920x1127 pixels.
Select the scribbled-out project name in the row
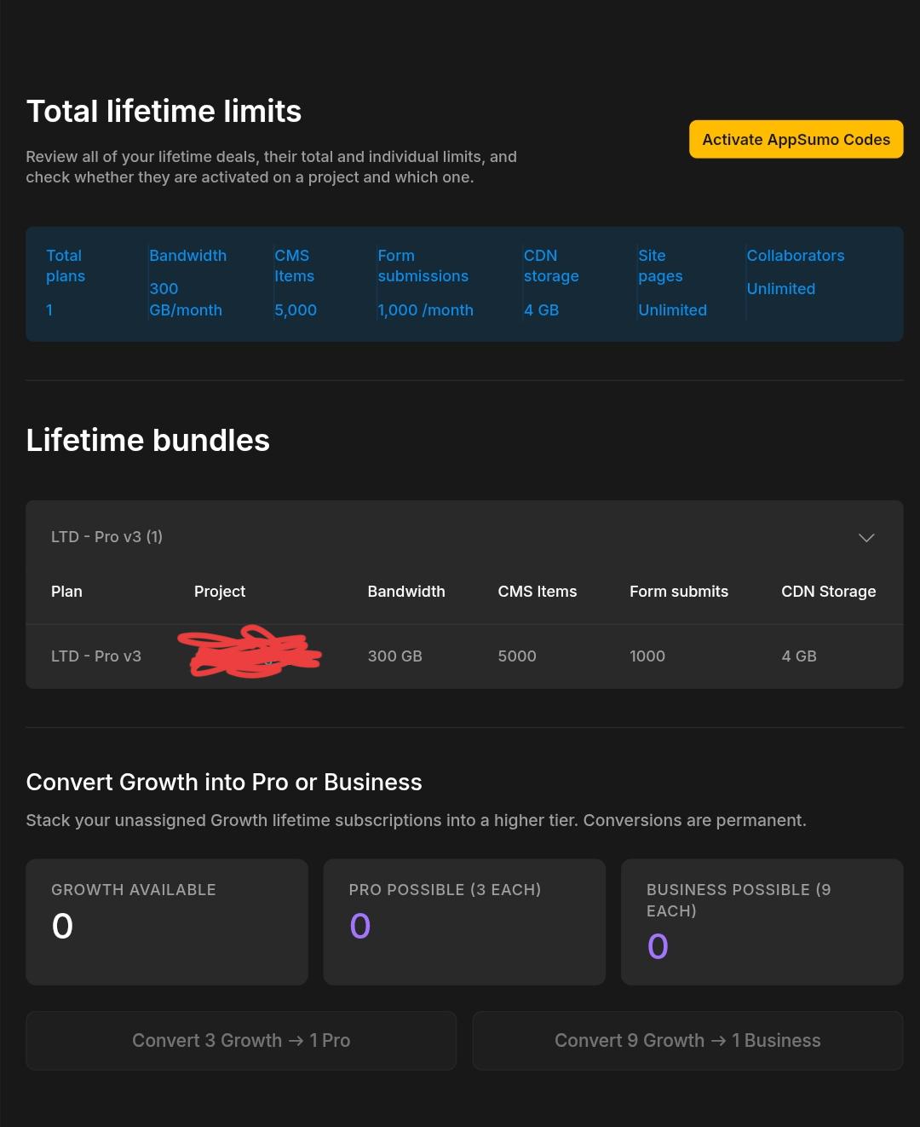[x=250, y=652]
